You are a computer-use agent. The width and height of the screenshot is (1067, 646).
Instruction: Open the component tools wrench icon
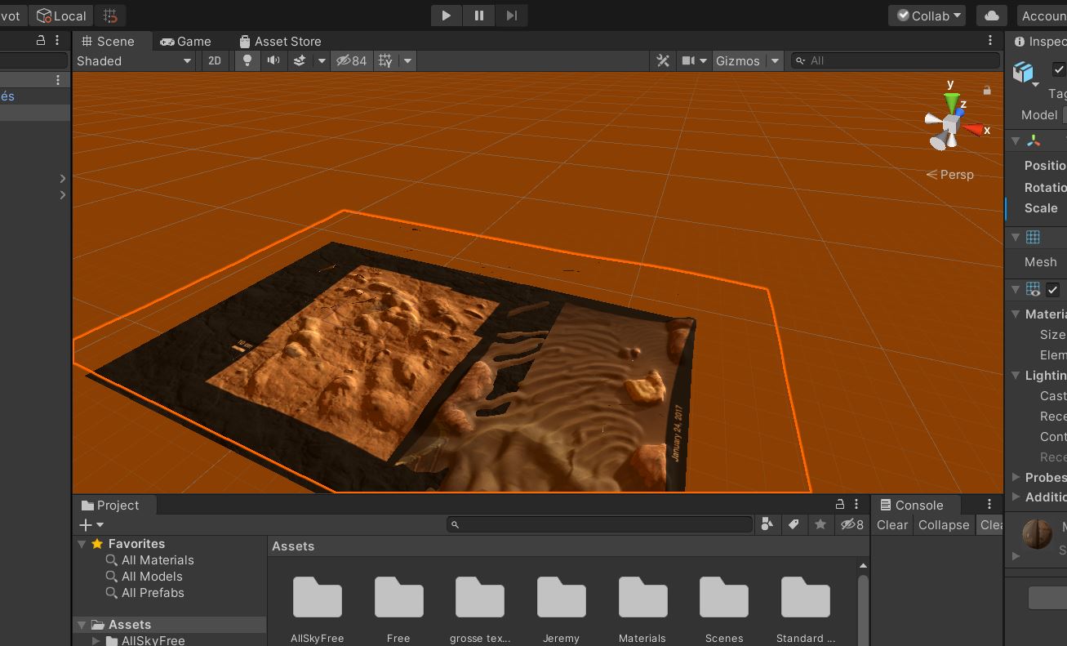[x=663, y=60]
